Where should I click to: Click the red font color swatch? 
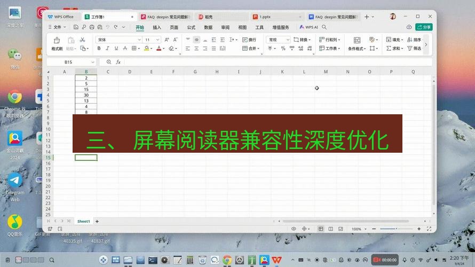159,49
